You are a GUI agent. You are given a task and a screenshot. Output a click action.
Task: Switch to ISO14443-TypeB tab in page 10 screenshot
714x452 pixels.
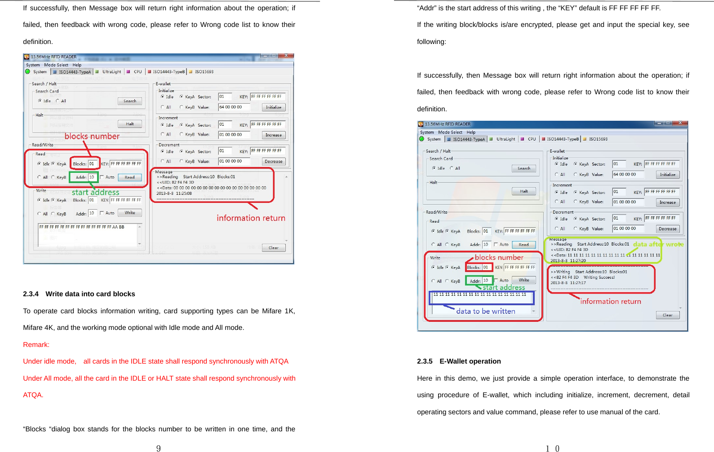tap(560, 139)
